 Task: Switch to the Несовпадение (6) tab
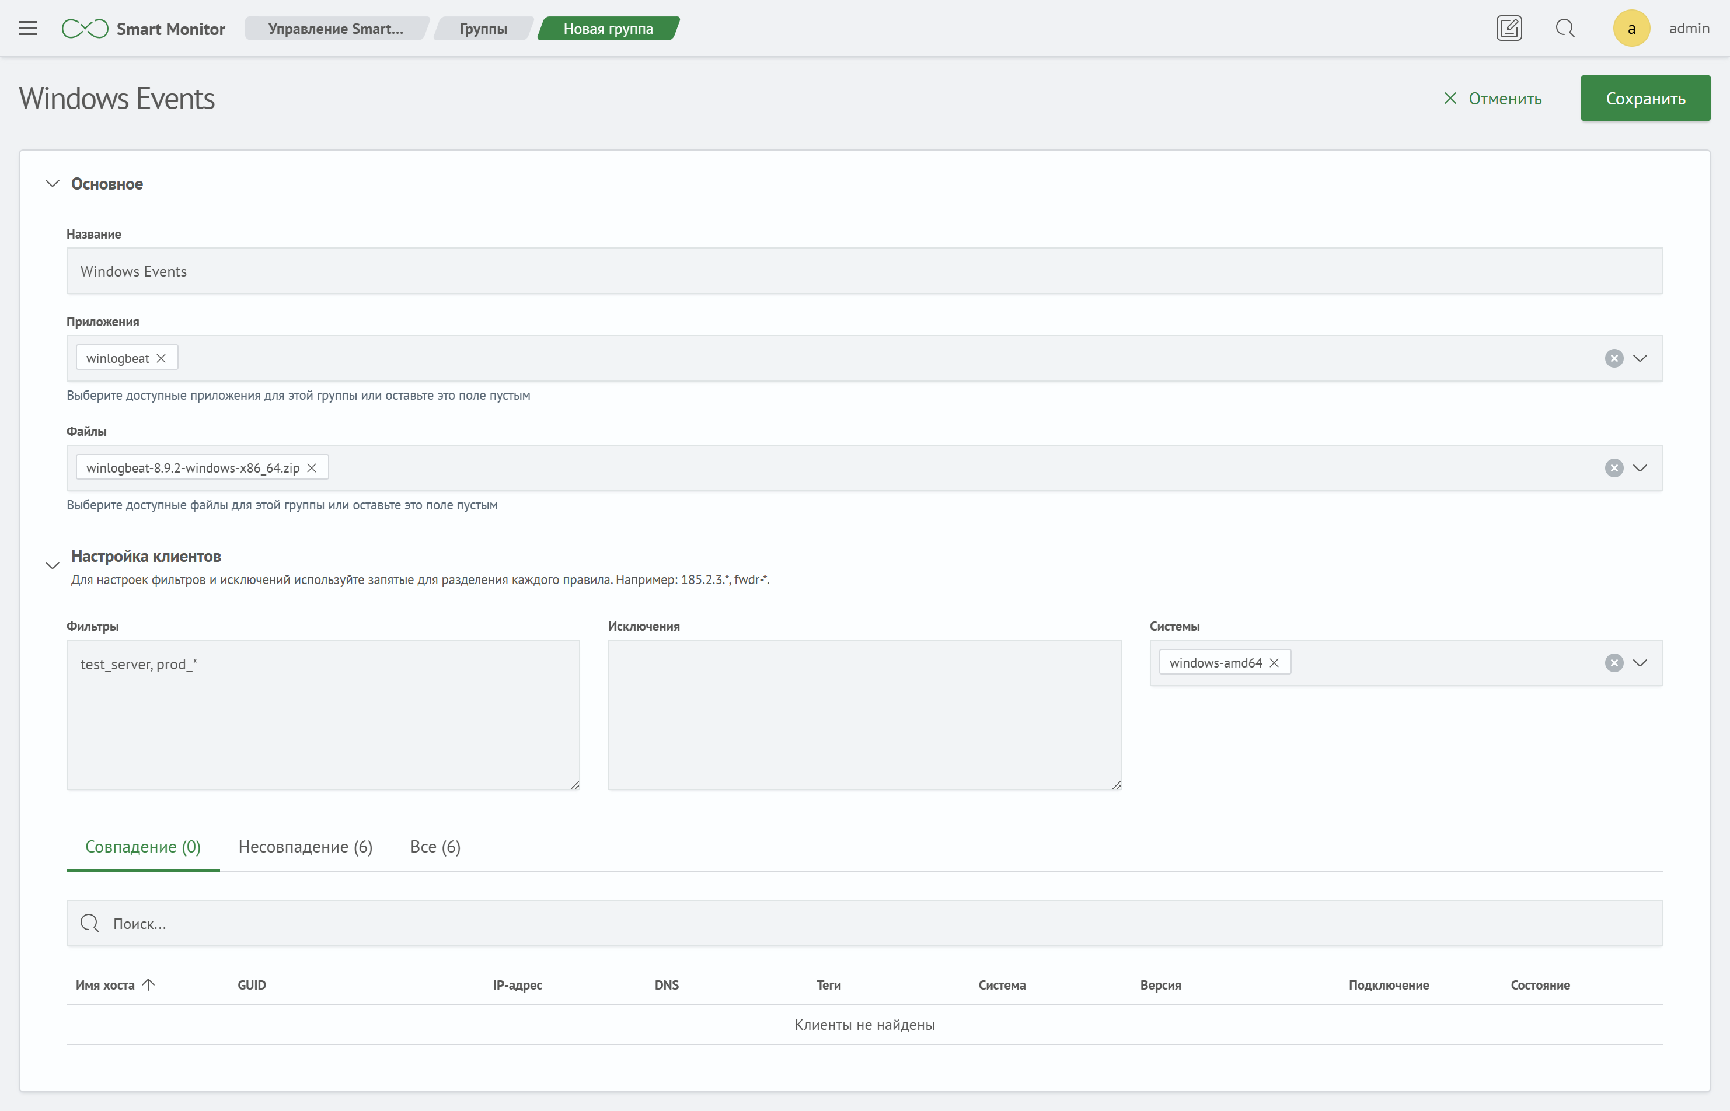[x=305, y=847]
